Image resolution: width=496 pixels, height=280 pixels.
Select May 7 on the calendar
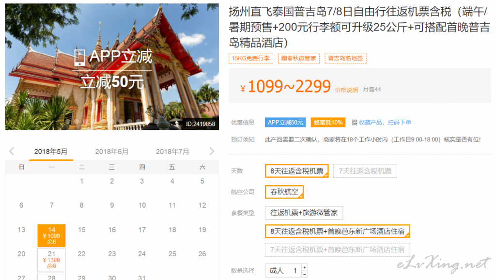pyautogui.click(x=51, y=205)
